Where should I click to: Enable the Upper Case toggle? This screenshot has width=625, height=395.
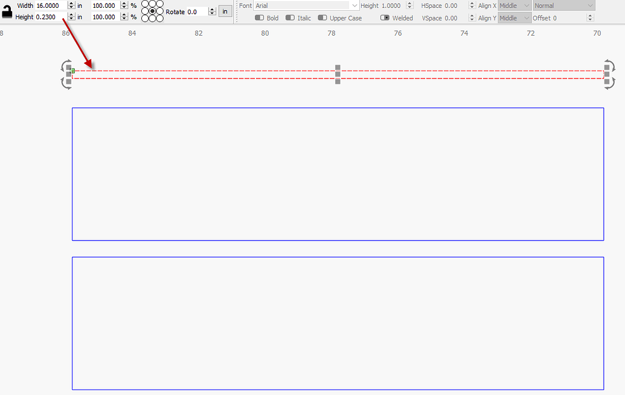[322, 18]
